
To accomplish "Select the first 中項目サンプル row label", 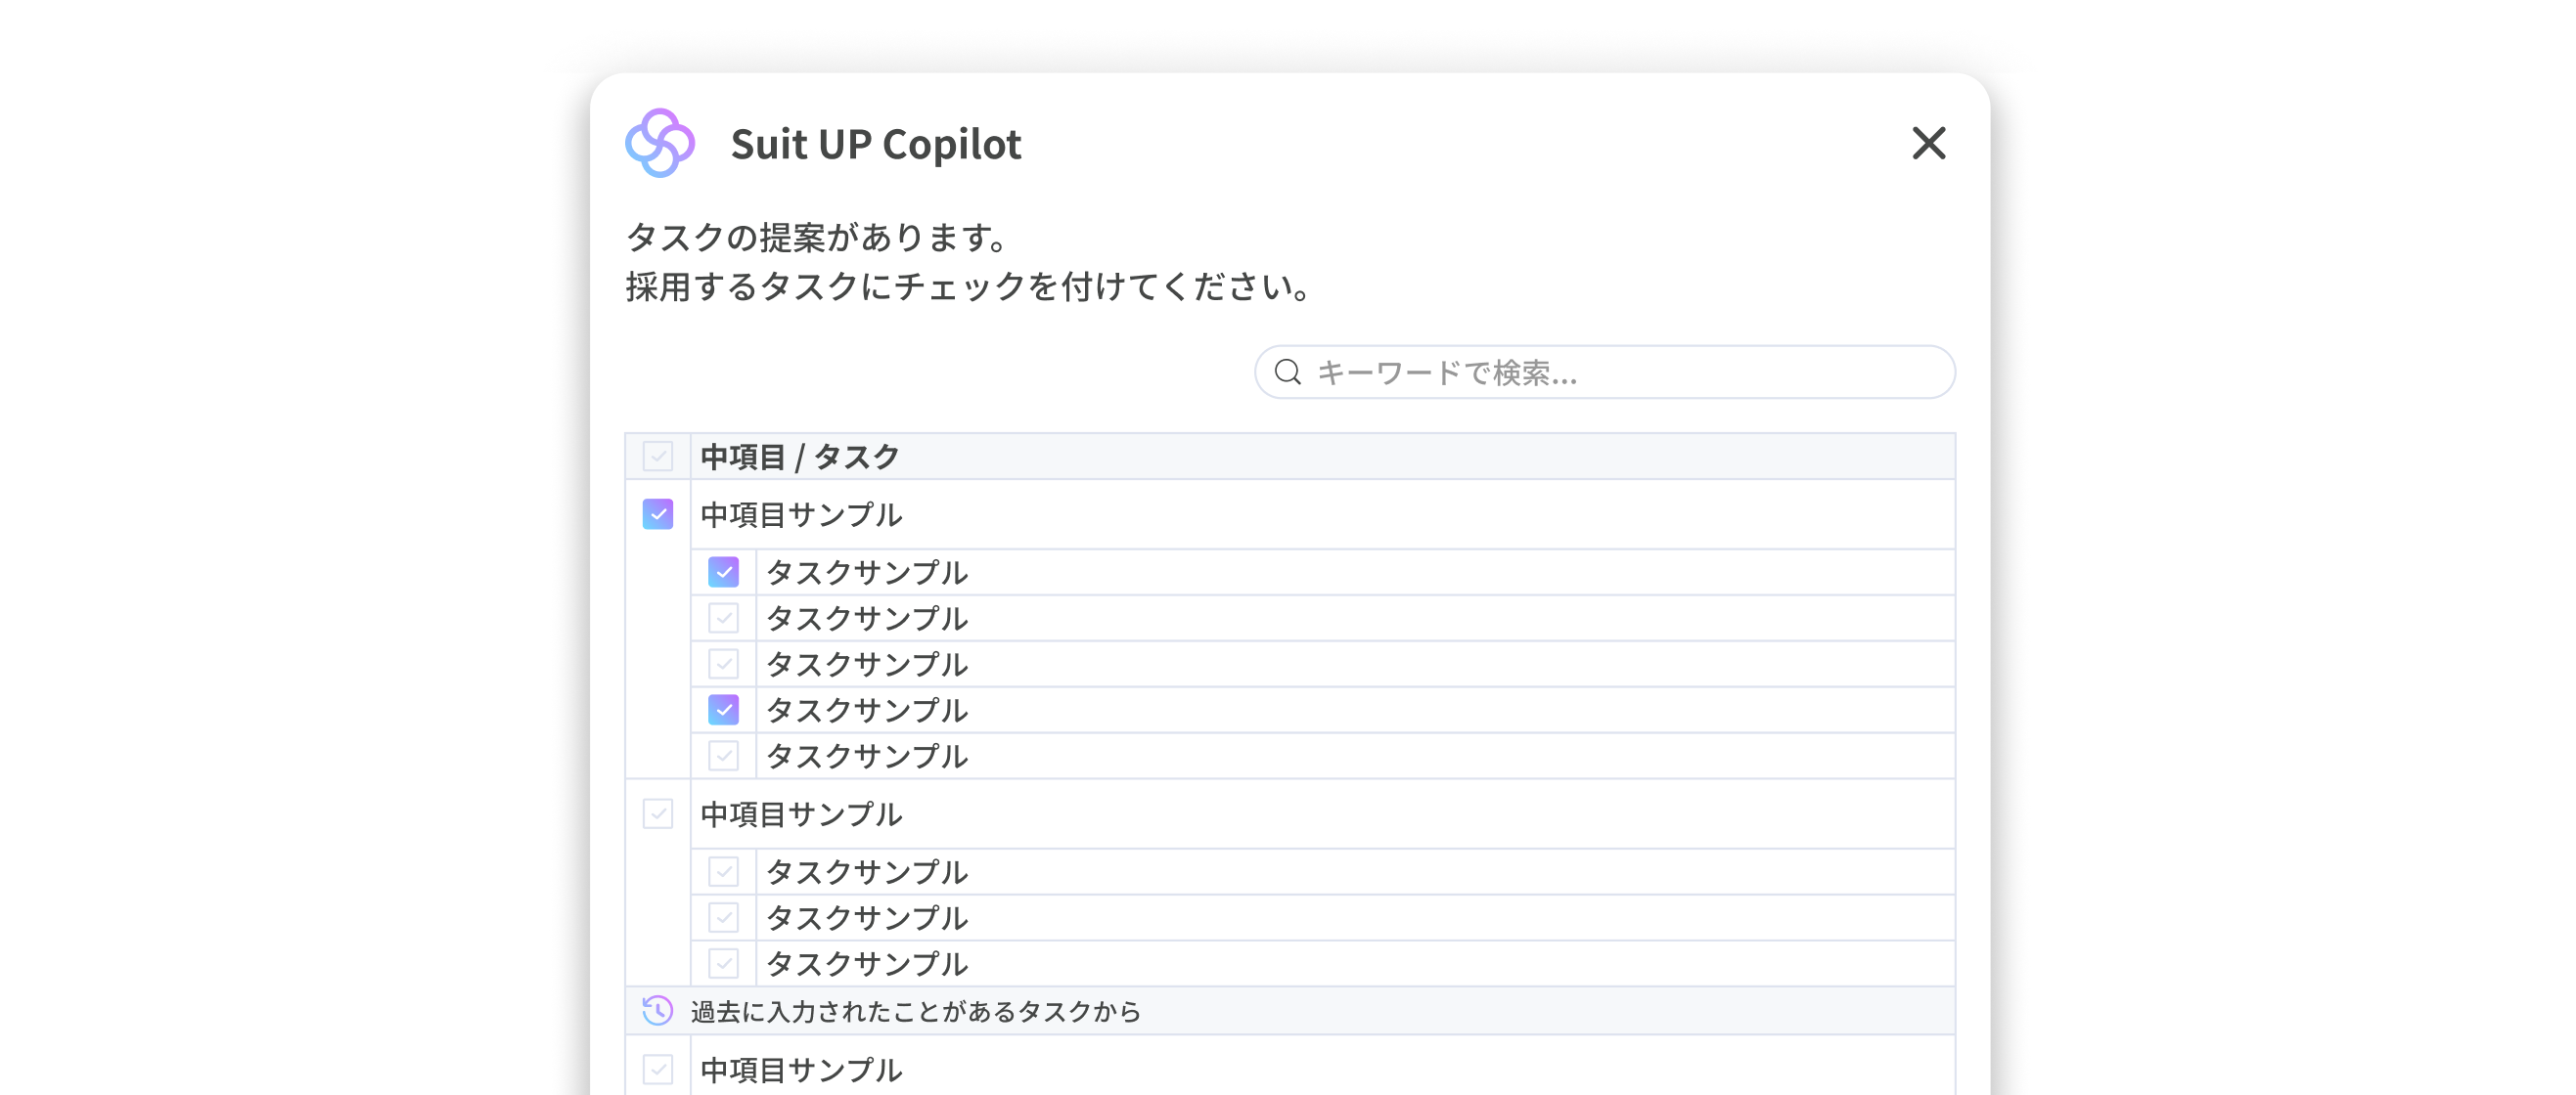I will click(801, 514).
